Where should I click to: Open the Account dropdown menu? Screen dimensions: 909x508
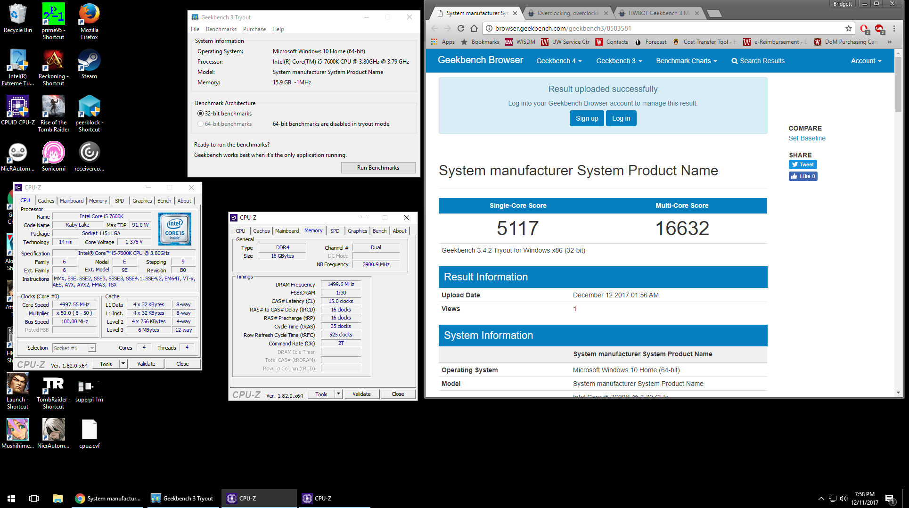(x=866, y=61)
